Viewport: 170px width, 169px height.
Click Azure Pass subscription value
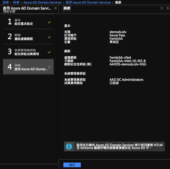point(117,35)
